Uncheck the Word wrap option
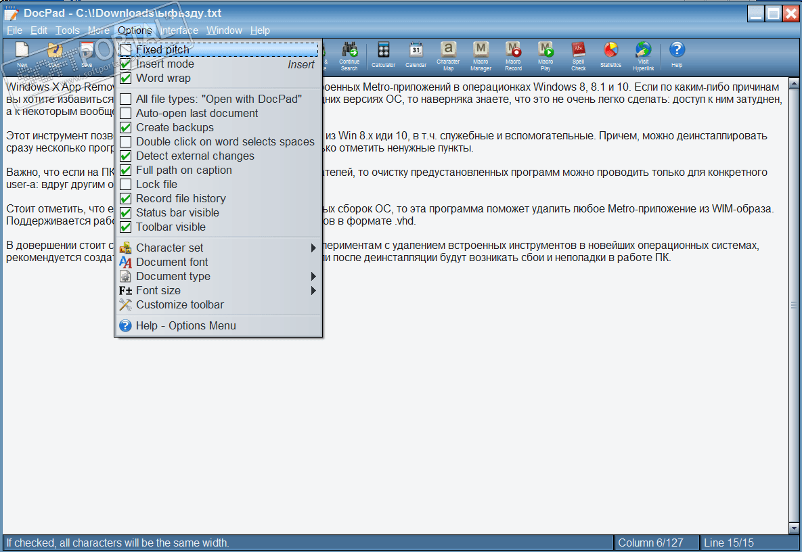This screenshot has height=552, width=802. 125,78
